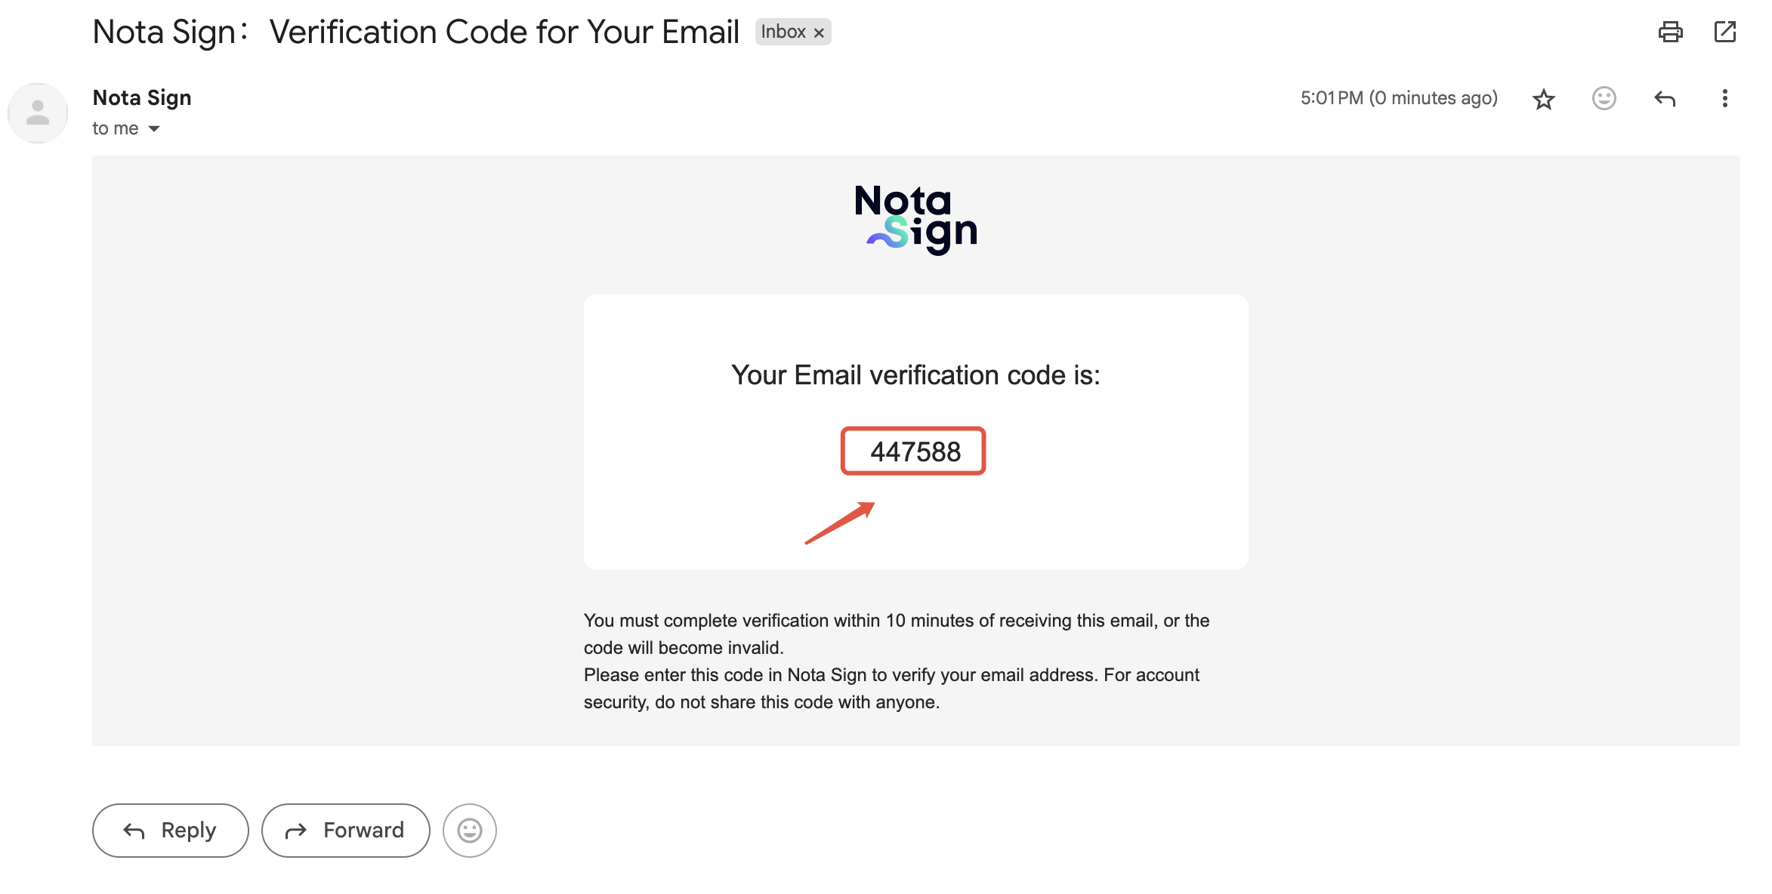
Task: Expand the 'to me' recipient details
Action: (x=154, y=129)
